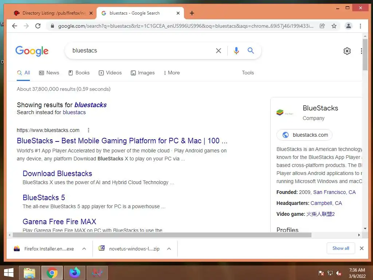Screen dimensions: 373x280
Task: Switch to Books results
Action: pyautogui.click(x=79, y=73)
